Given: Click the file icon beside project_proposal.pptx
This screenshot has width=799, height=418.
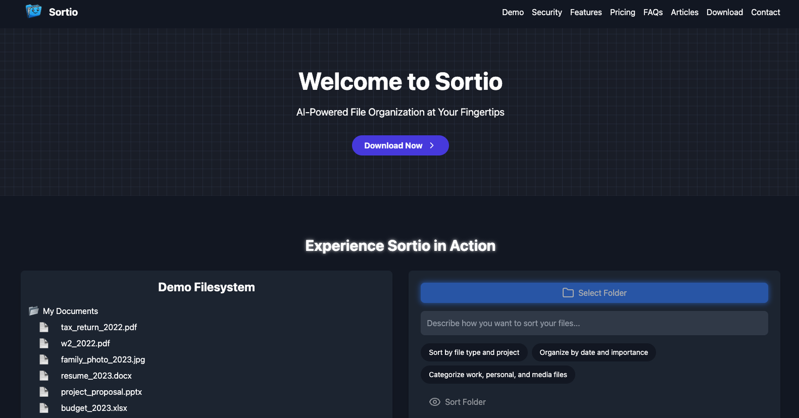Looking at the screenshot, I should [44, 391].
